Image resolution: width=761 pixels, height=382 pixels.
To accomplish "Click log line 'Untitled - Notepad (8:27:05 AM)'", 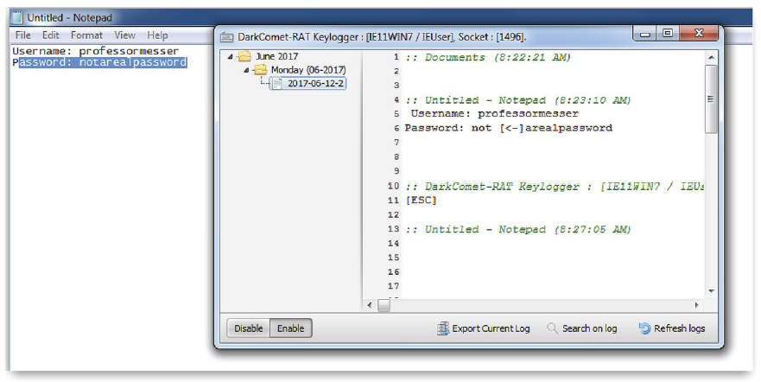I will click(x=518, y=230).
